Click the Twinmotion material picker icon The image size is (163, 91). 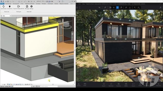(126, 8)
